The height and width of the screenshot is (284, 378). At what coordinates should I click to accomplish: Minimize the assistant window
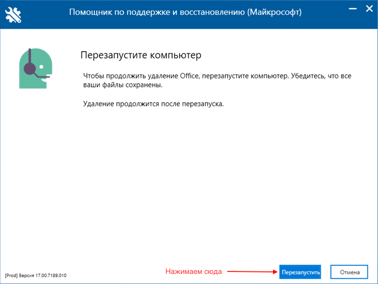pyautogui.click(x=352, y=9)
